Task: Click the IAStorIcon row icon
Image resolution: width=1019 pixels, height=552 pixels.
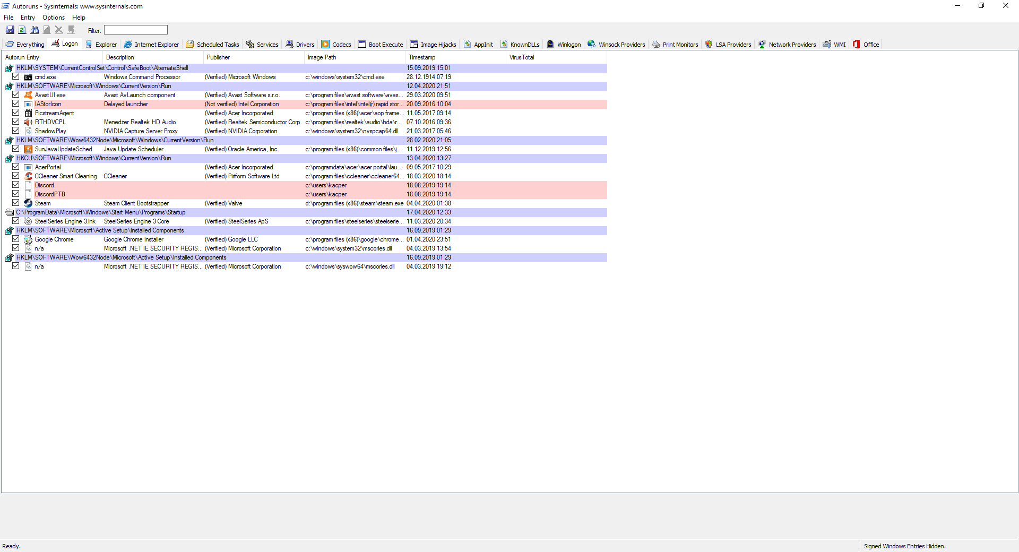Action: coord(28,104)
